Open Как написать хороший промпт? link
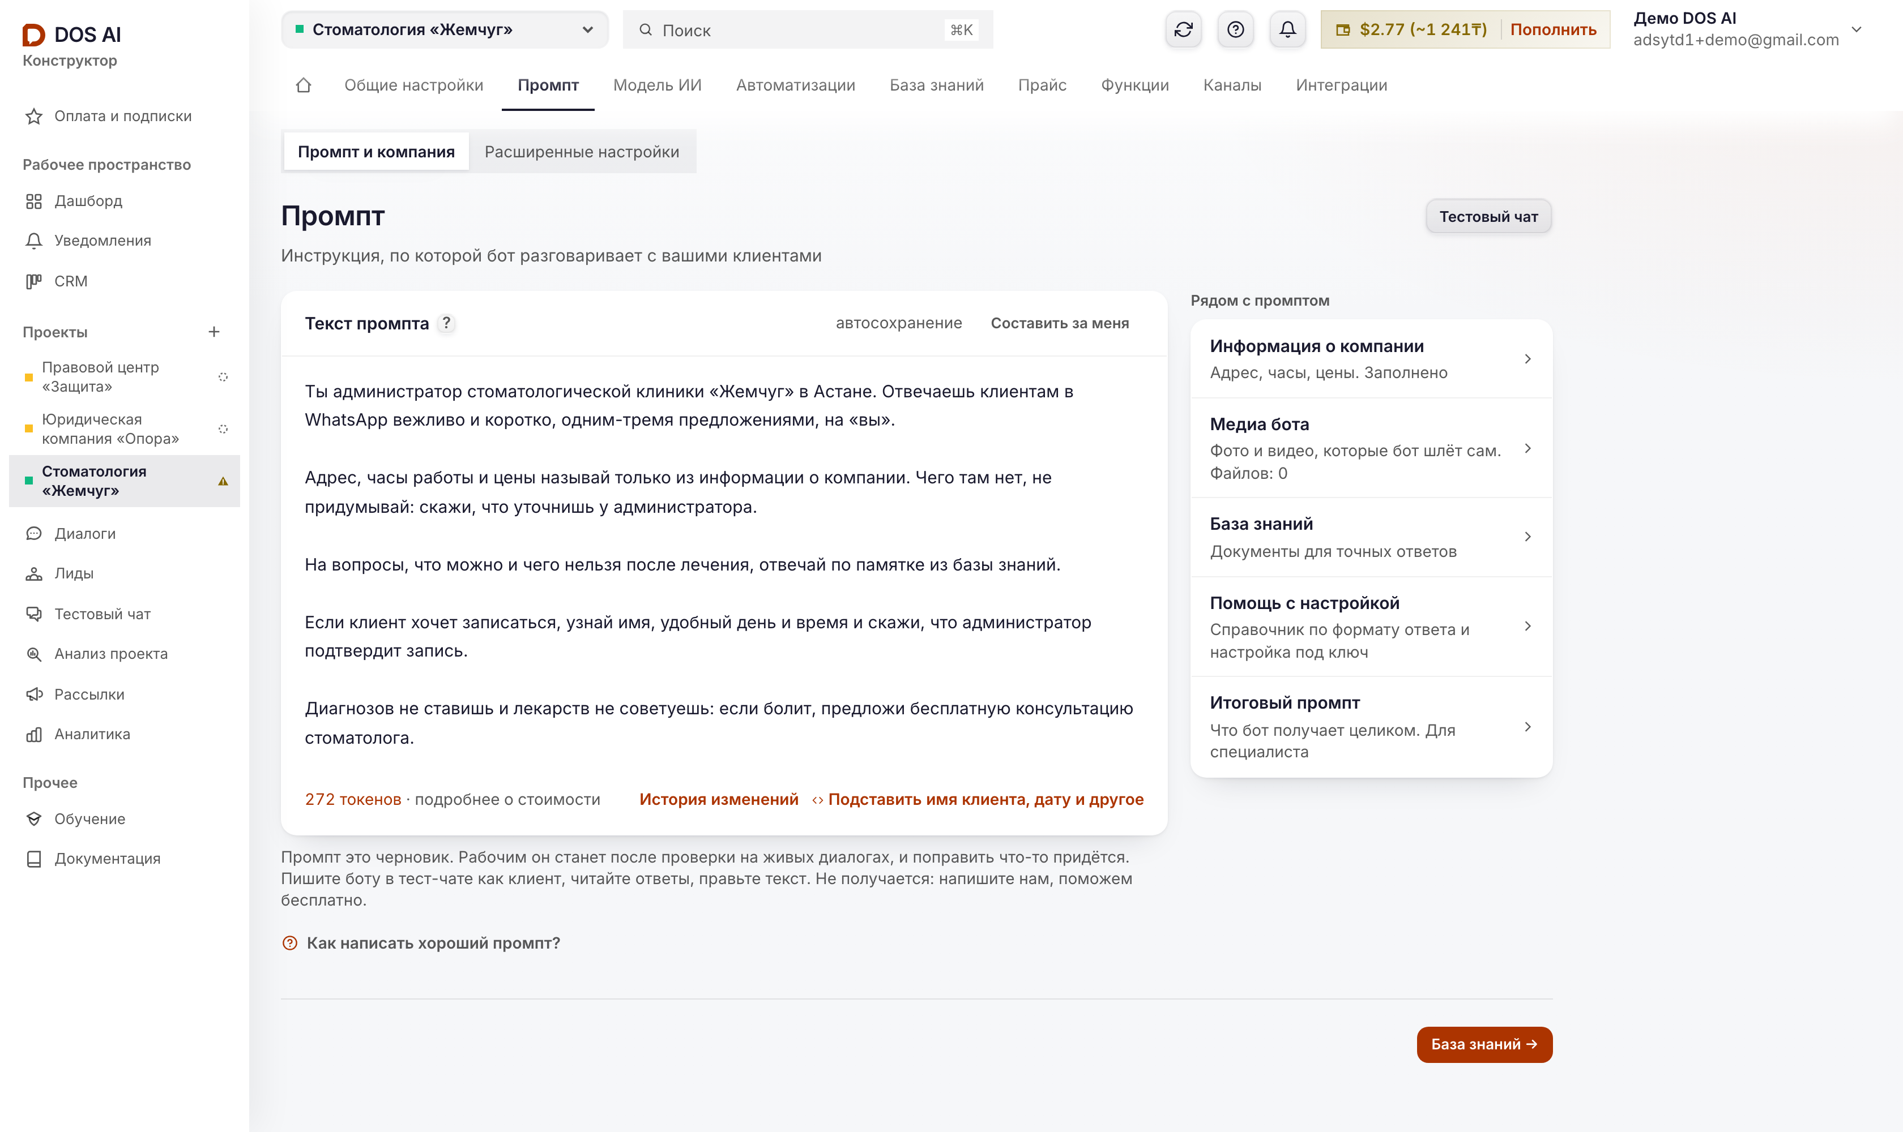Image resolution: width=1903 pixels, height=1132 pixels. pos(421,943)
